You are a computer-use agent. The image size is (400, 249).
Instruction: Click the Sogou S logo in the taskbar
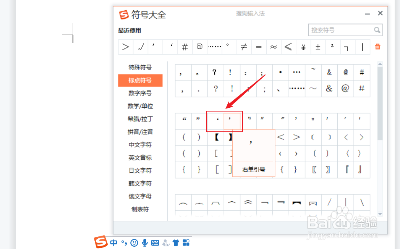[x=101, y=242]
